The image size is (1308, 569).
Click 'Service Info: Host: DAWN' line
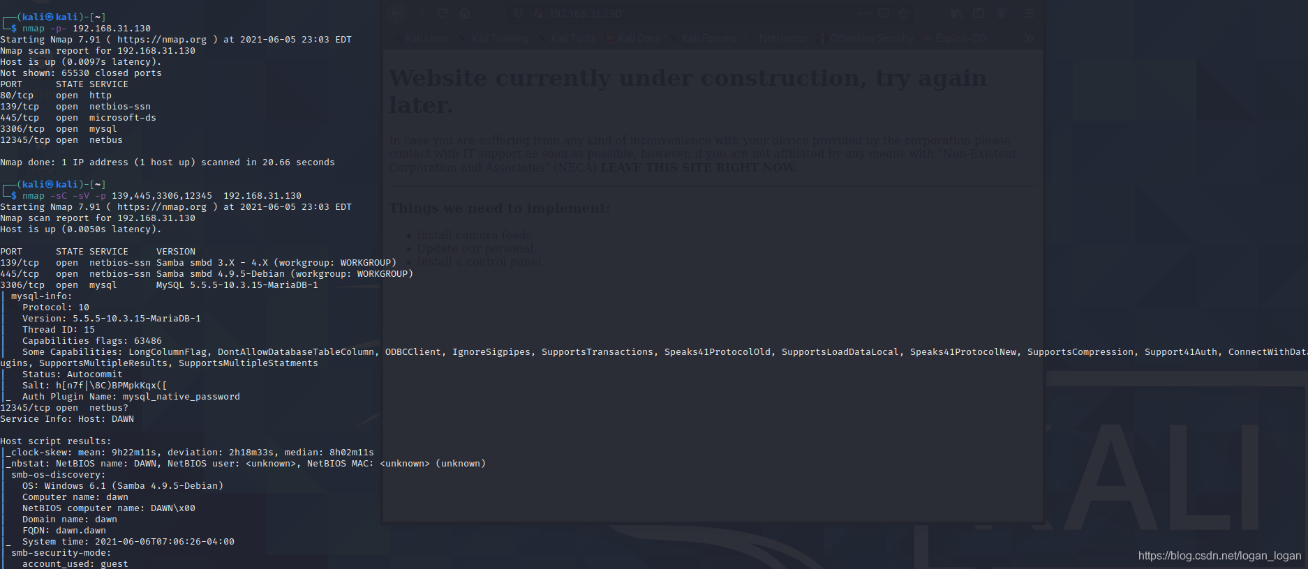67,419
